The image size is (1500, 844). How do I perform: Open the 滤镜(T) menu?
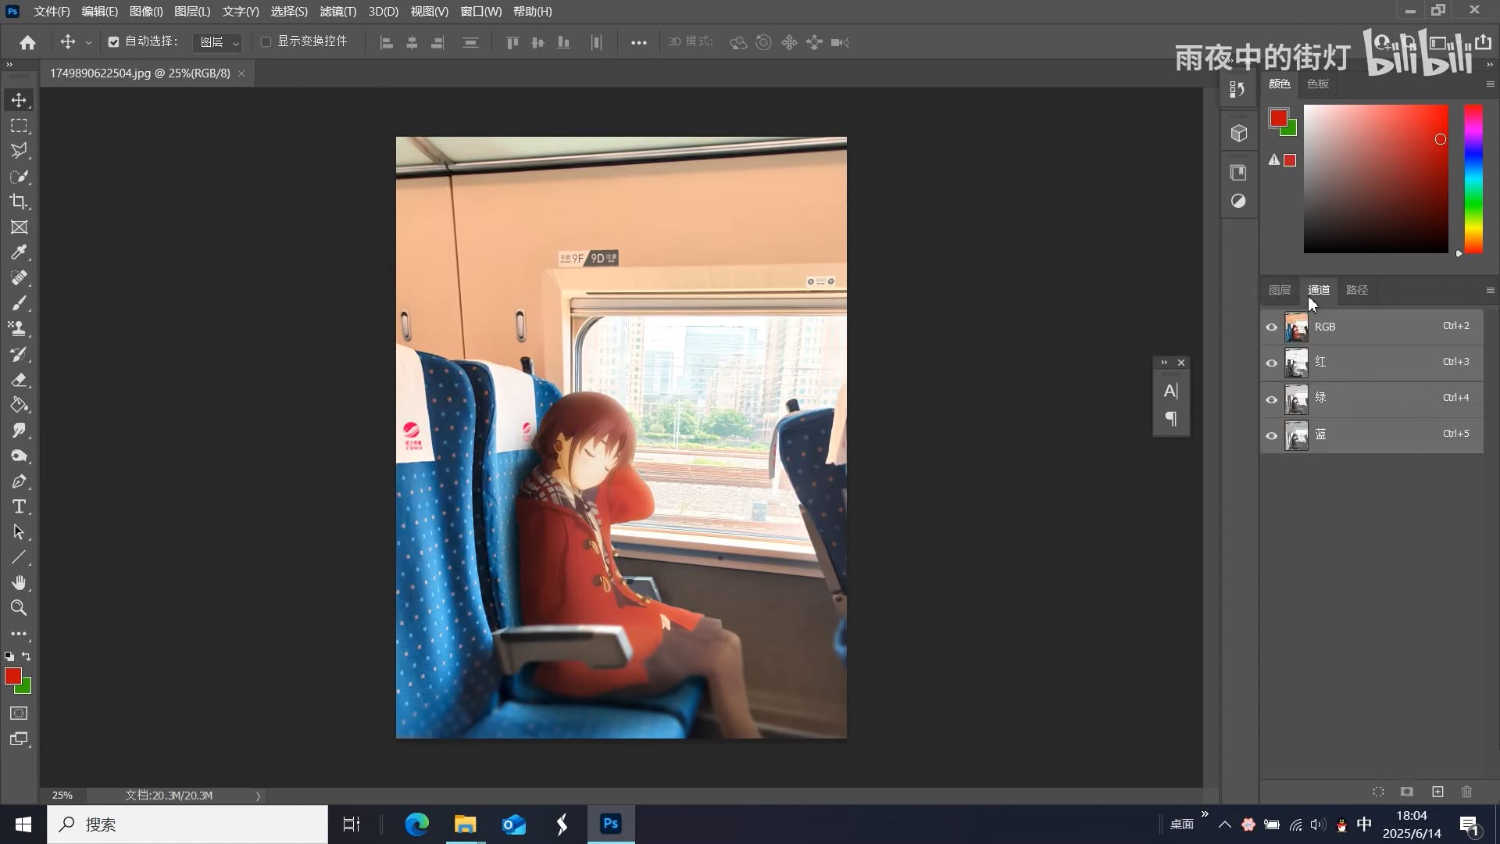[x=337, y=12]
